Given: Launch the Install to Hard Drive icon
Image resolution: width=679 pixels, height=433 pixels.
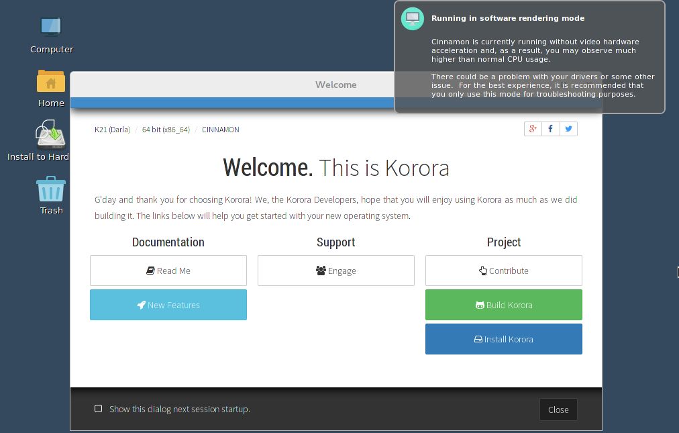Looking at the screenshot, I should pos(51,134).
